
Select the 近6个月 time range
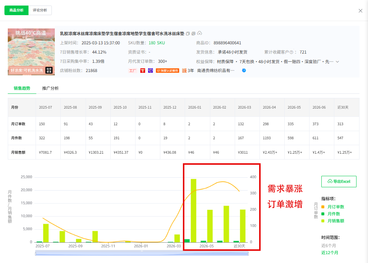(329, 246)
